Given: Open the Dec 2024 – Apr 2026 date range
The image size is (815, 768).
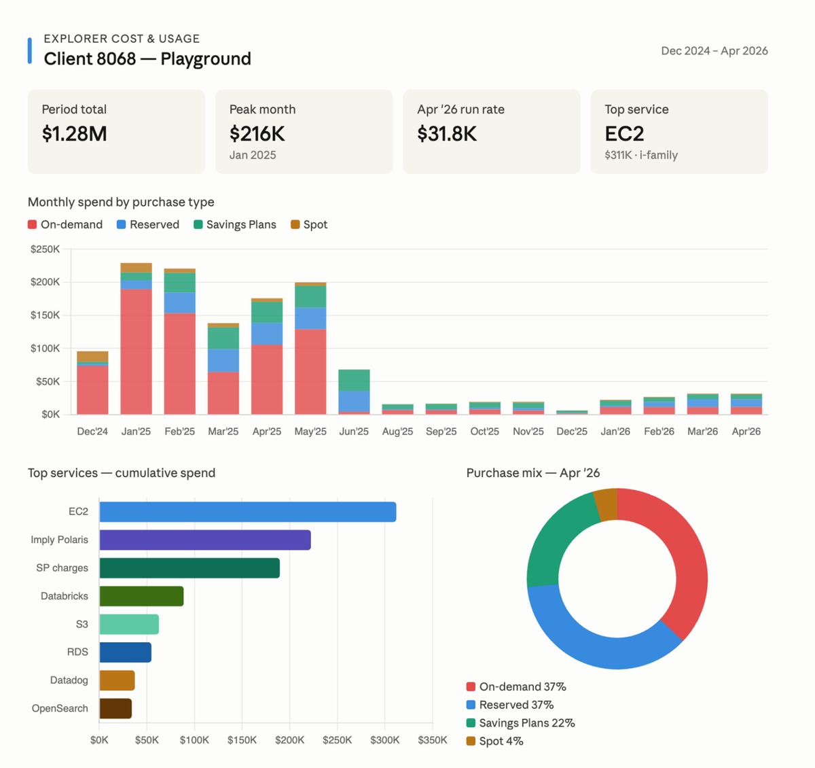Looking at the screenshot, I should point(714,51).
